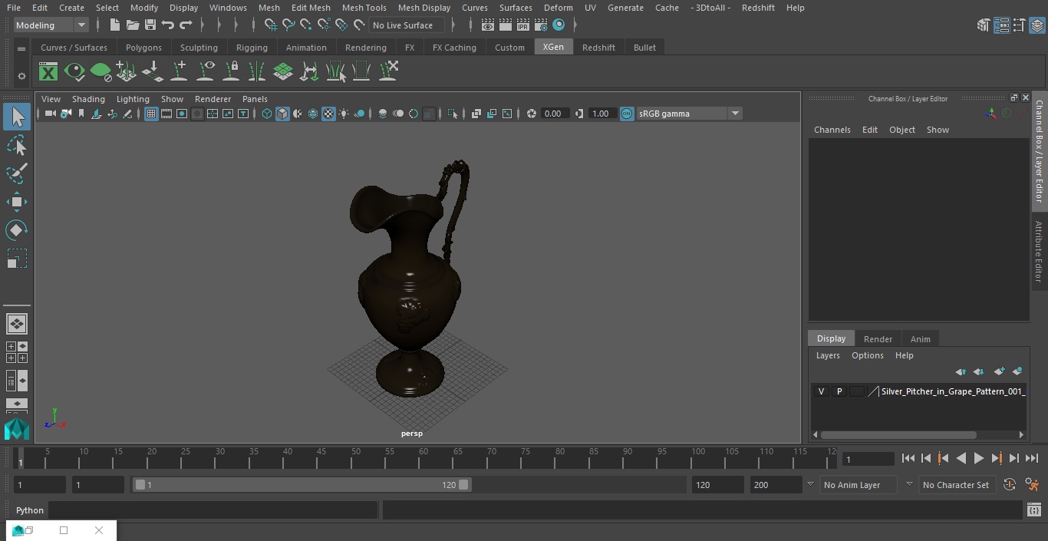Choose the Lasso select tool
1048x541 pixels.
17,145
